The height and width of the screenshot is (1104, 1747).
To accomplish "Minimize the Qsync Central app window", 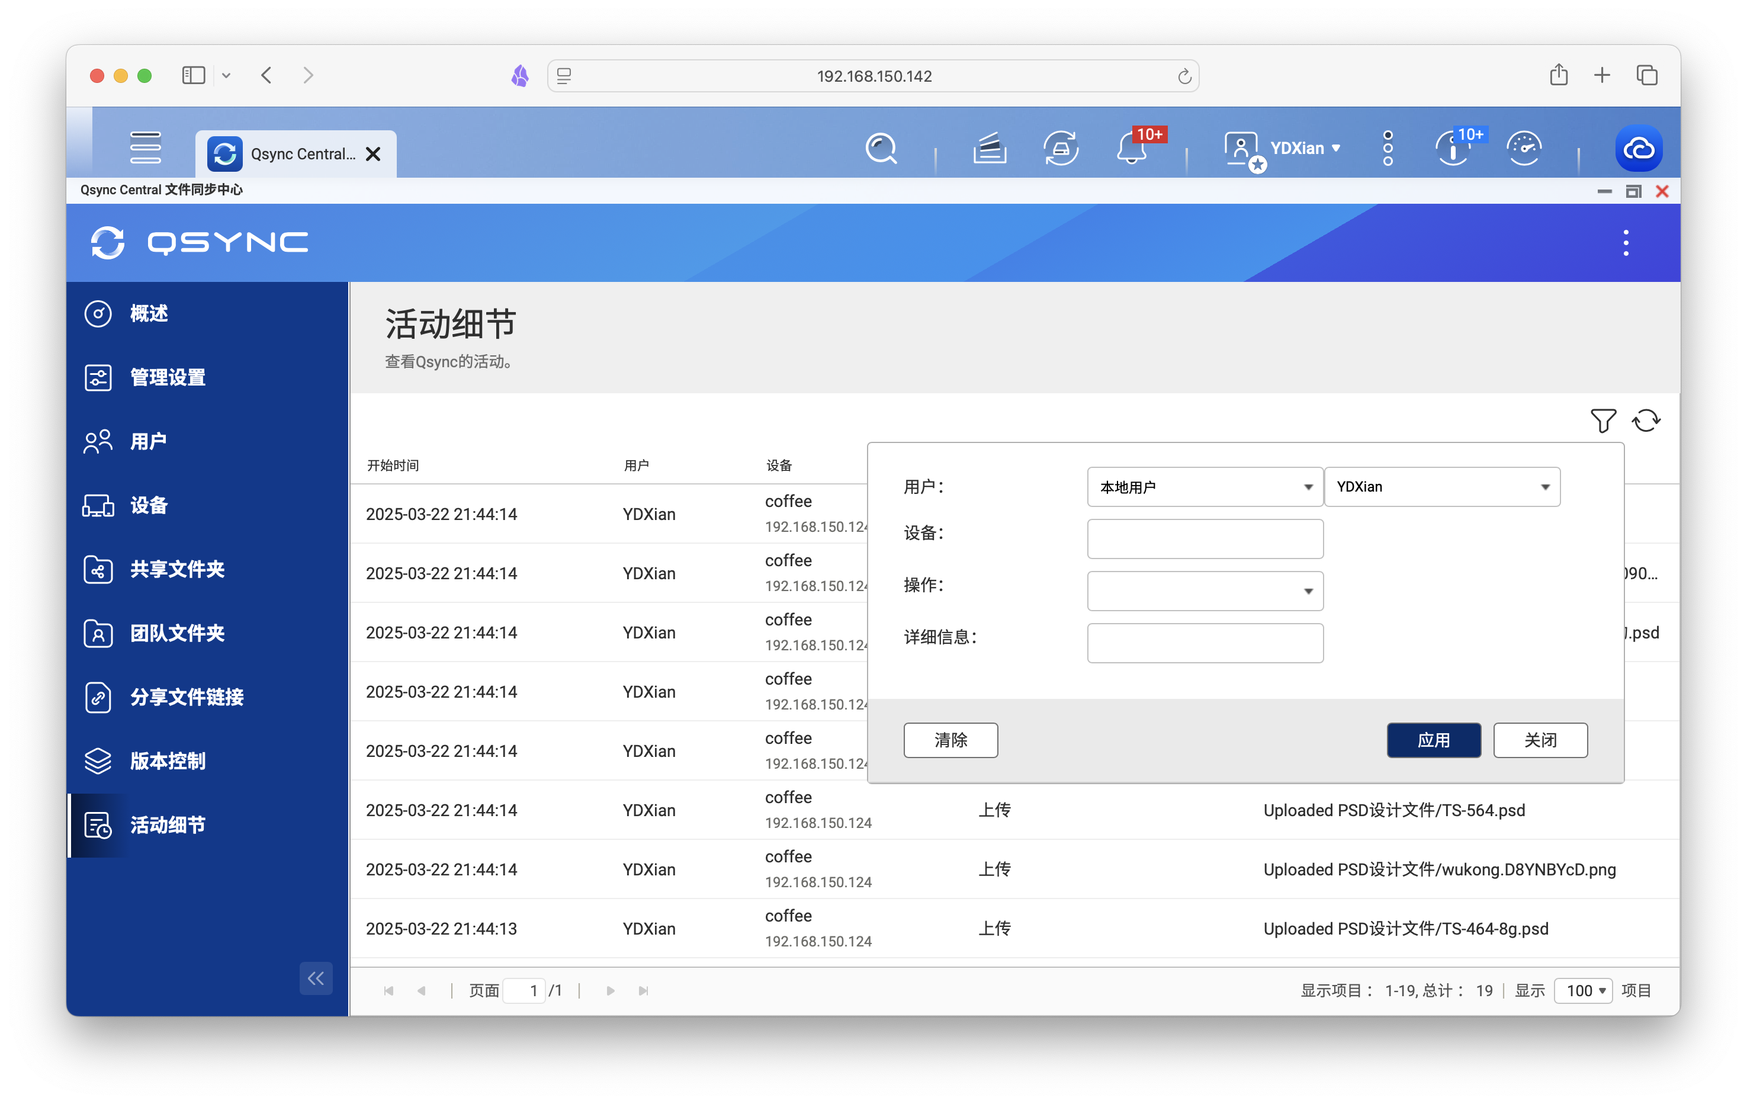I will [1604, 191].
